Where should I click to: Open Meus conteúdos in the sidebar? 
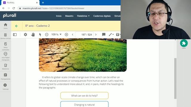pyautogui.click(x=5, y=46)
